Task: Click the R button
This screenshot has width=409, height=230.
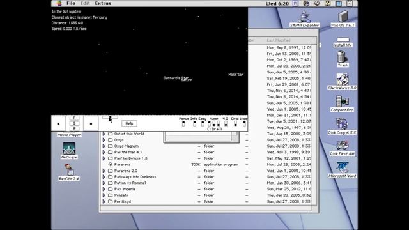Action: [x=74, y=128]
